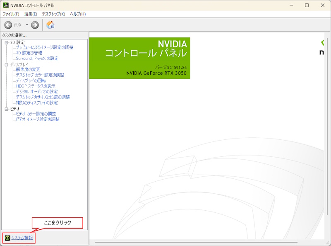
Task: Click the Back arrow toolbar icon
Action: click(8, 25)
